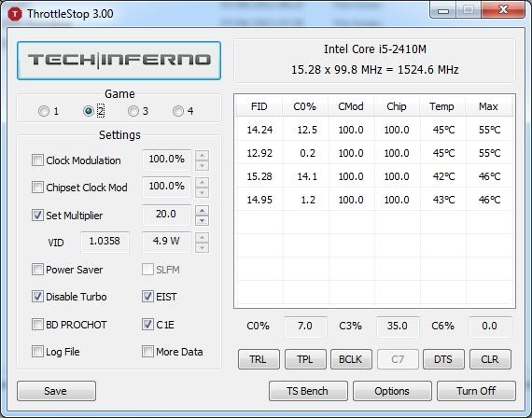Tick the Power Saver checkbox
The width and height of the screenshot is (532, 418).
37,270
